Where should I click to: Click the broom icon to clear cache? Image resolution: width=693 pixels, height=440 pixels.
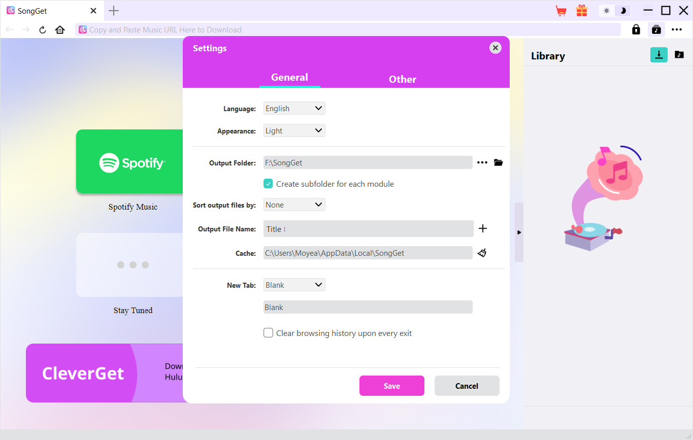coord(482,253)
